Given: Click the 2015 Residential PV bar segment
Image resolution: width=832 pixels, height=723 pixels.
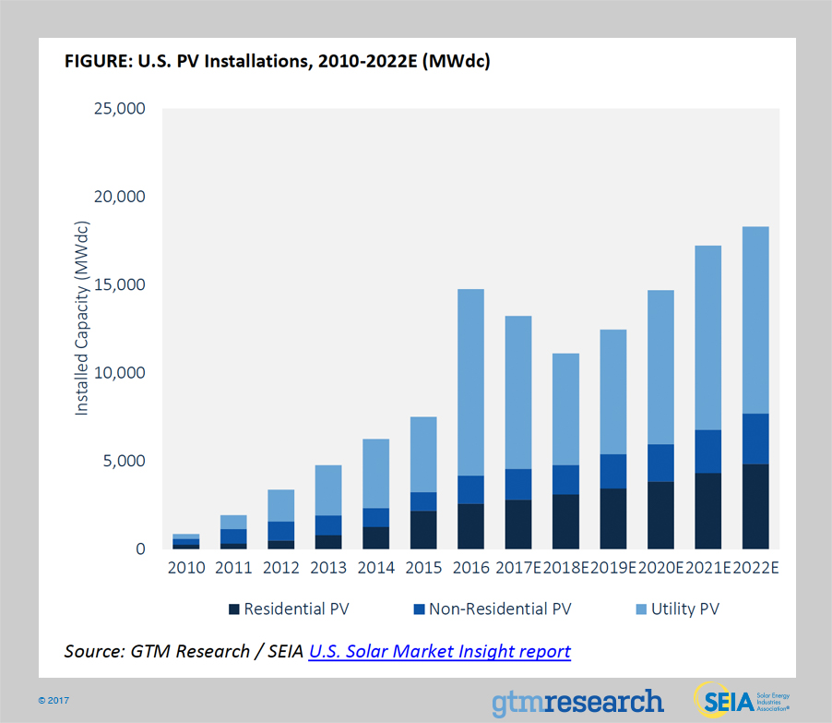Looking at the screenshot, I should [423, 530].
